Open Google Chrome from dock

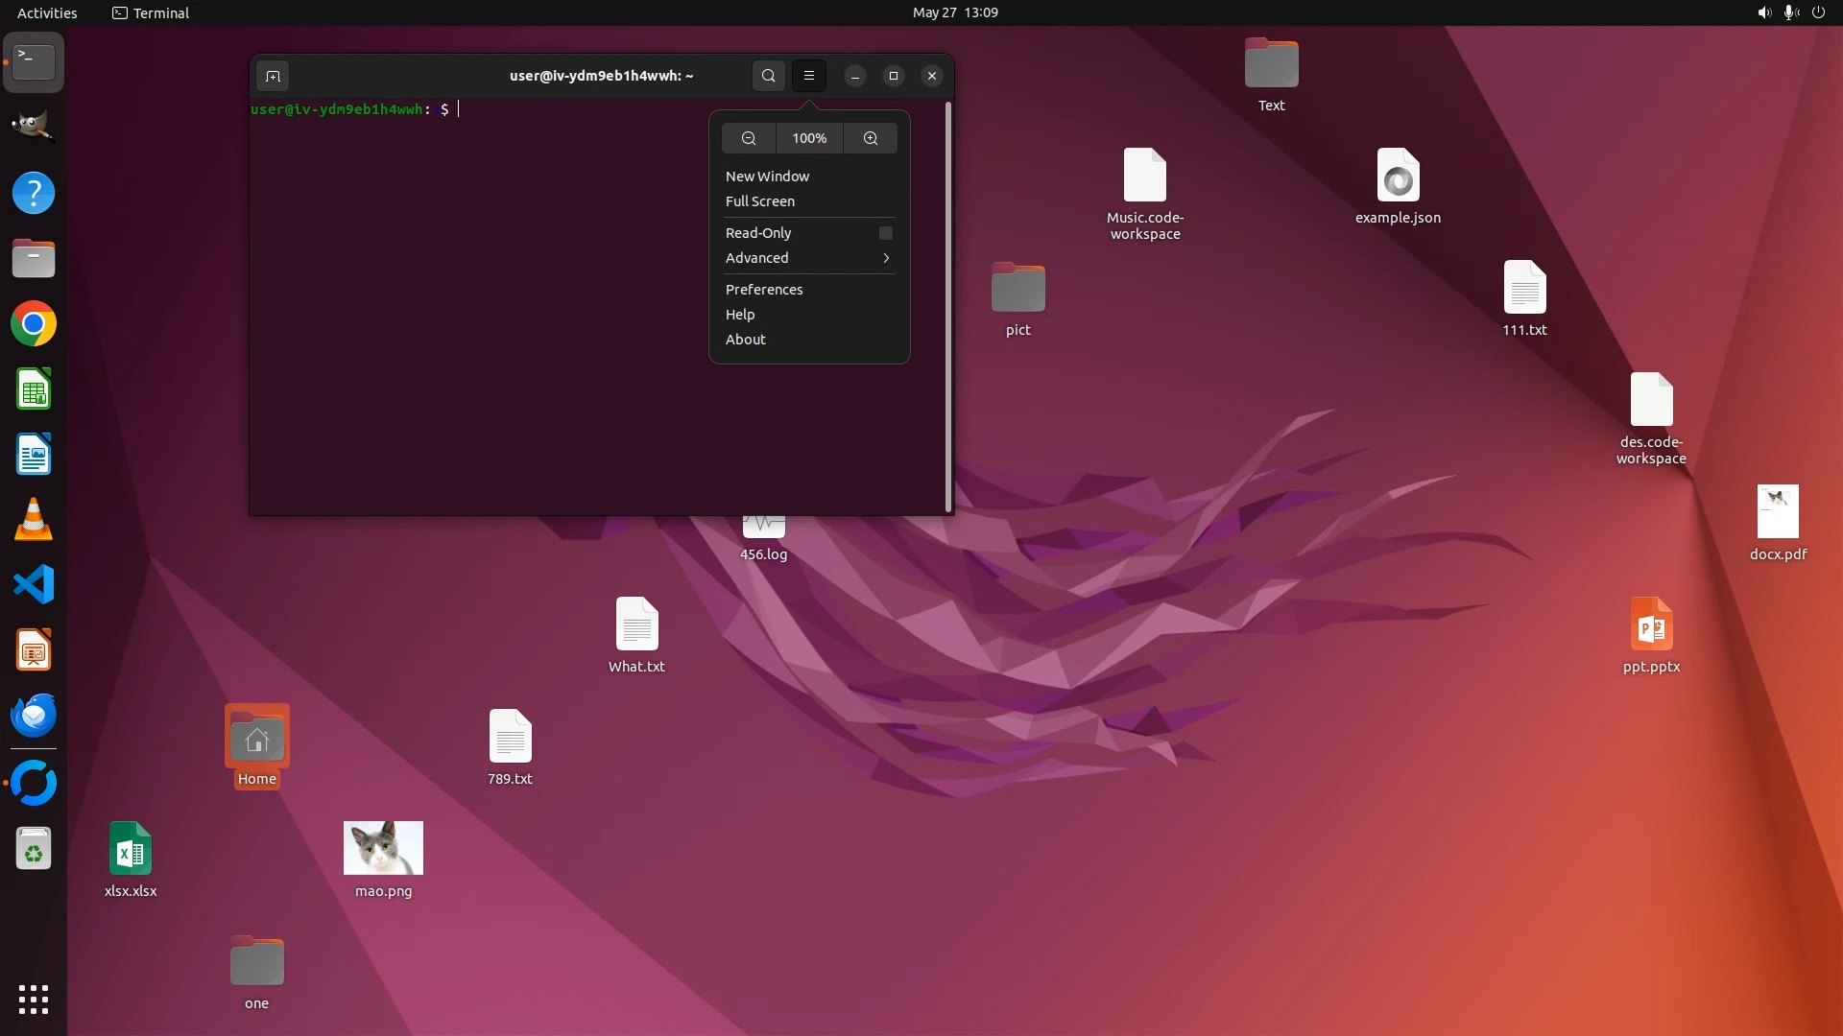coord(34,324)
